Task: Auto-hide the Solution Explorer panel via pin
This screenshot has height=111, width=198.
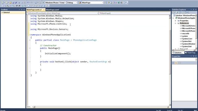Action: point(193,10)
